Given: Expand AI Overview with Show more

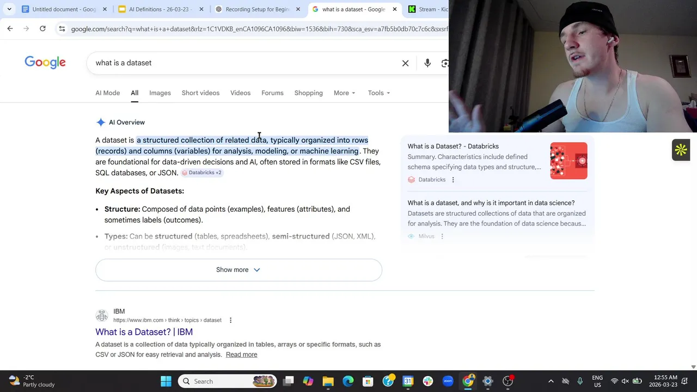Looking at the screenshot, I should point(239,269).
